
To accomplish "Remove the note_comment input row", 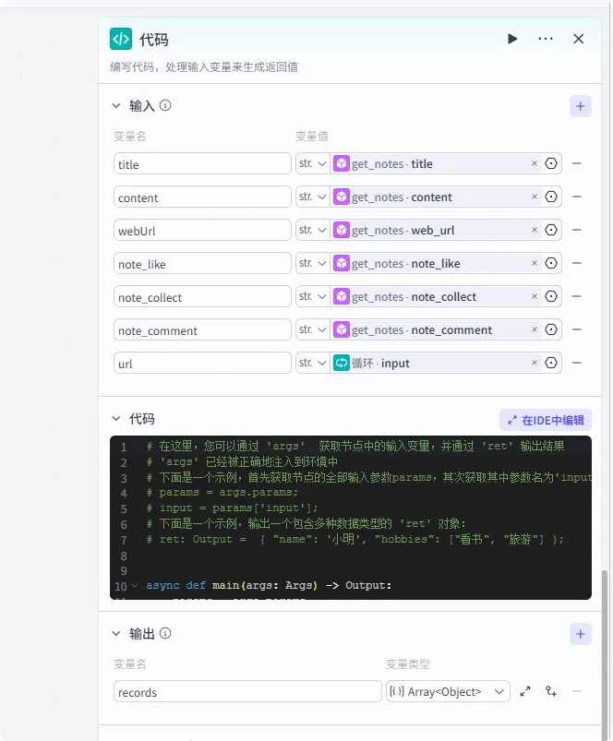I will [577, 329].
